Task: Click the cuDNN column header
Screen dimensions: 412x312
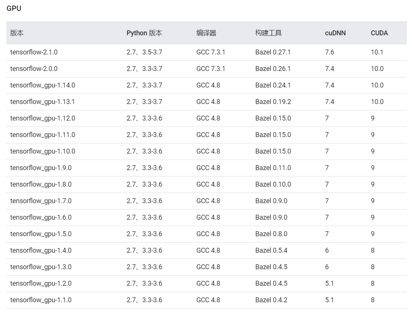Action: [x=335, y=33]
